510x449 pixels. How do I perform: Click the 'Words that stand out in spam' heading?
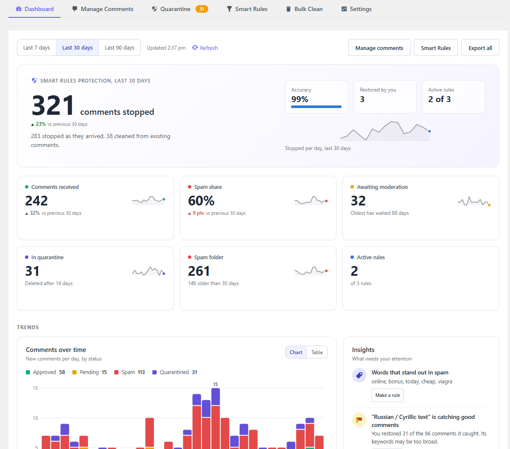410,372
